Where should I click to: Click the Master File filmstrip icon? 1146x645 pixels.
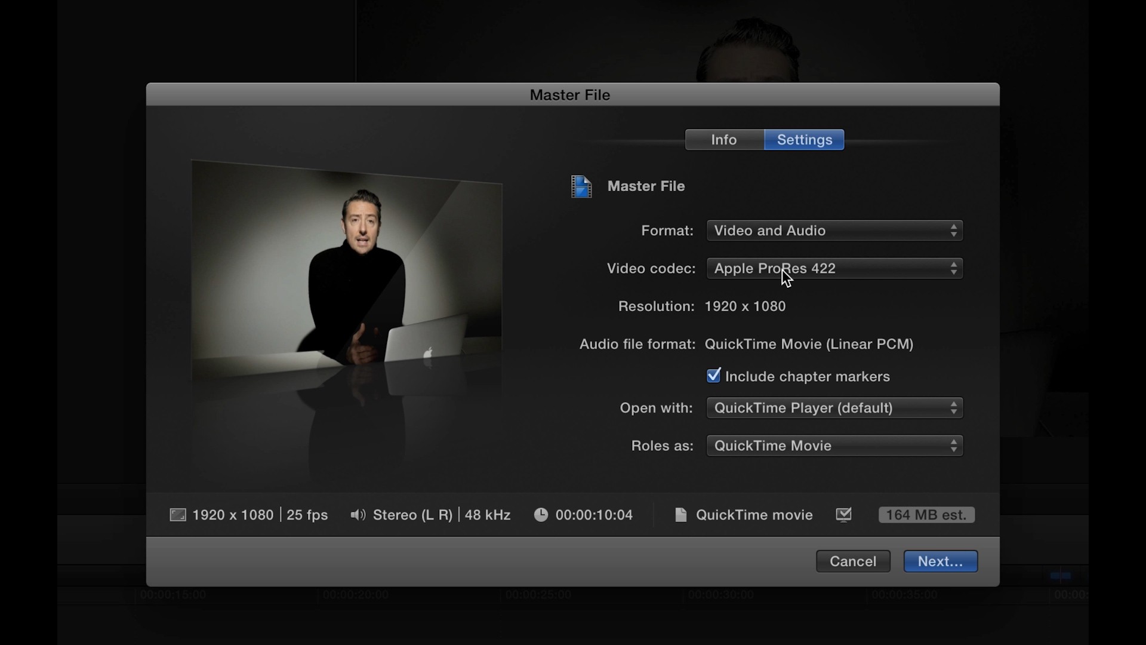click(581, 186)
